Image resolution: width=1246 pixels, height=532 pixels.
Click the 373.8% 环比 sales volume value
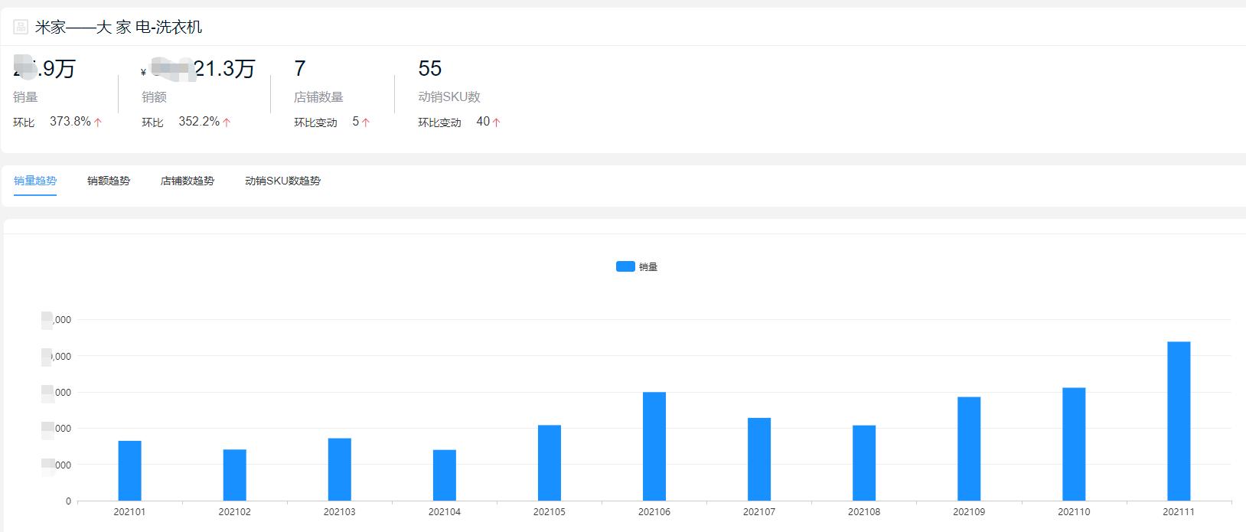(70, 122)
